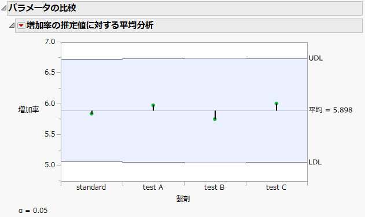Viewport: 365px width, 217px height.
Task: Click the 製剤 X-axis title
Action: [x=183, y=199]
